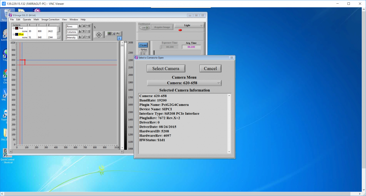Toggle the Continuous Off switch

tap(144, 28)
